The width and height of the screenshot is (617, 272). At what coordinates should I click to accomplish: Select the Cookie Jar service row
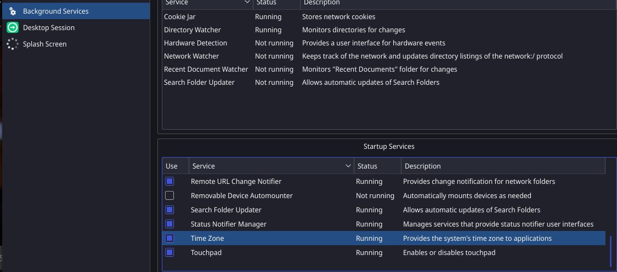coord(388,17)
